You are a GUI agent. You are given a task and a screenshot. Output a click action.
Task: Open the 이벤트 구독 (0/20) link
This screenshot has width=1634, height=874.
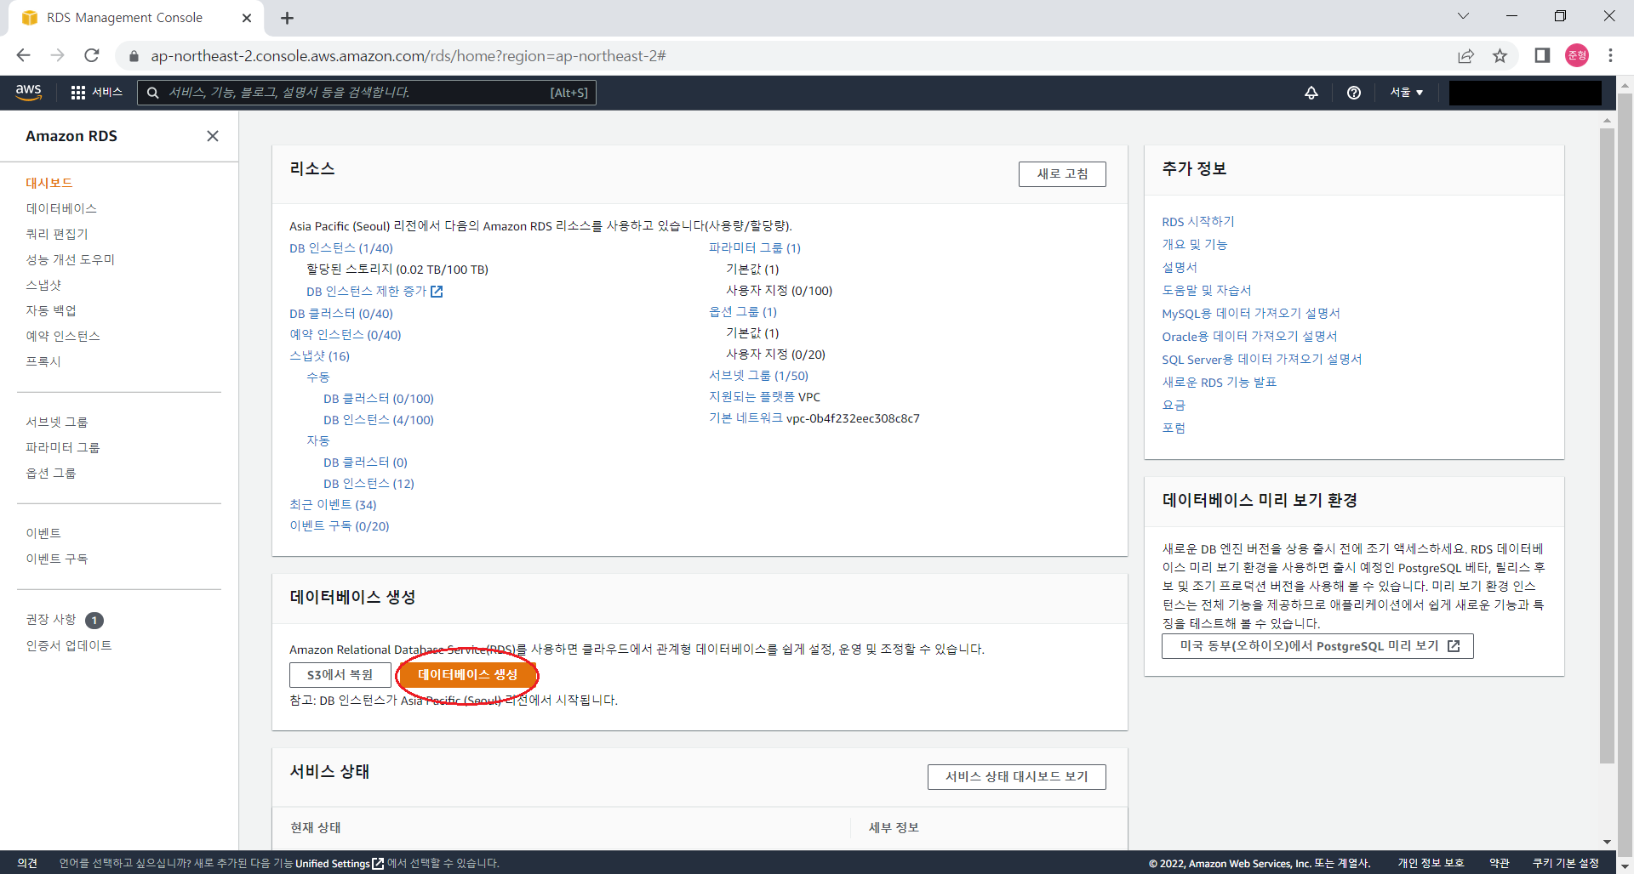(x=340, y=526)
